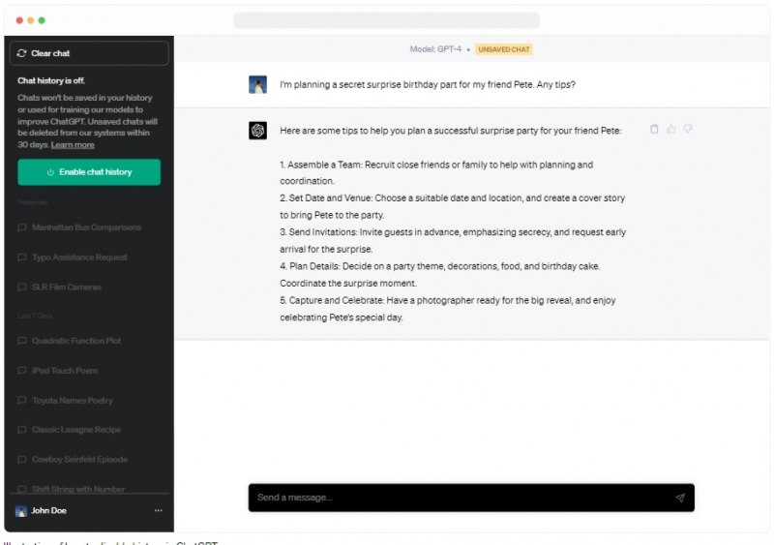774x545 pixels.
Task: Select the iPod Touch Poem conversation
Action: [x=64, y=371]
